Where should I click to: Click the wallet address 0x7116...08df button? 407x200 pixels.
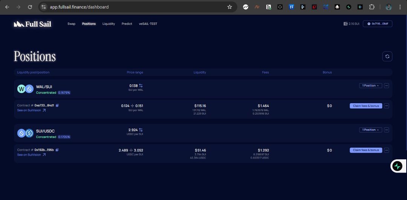tap(377, 24)
